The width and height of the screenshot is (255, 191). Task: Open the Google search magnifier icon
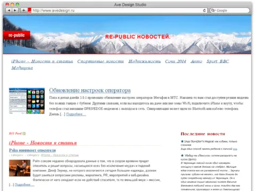[x=213, y=11]
